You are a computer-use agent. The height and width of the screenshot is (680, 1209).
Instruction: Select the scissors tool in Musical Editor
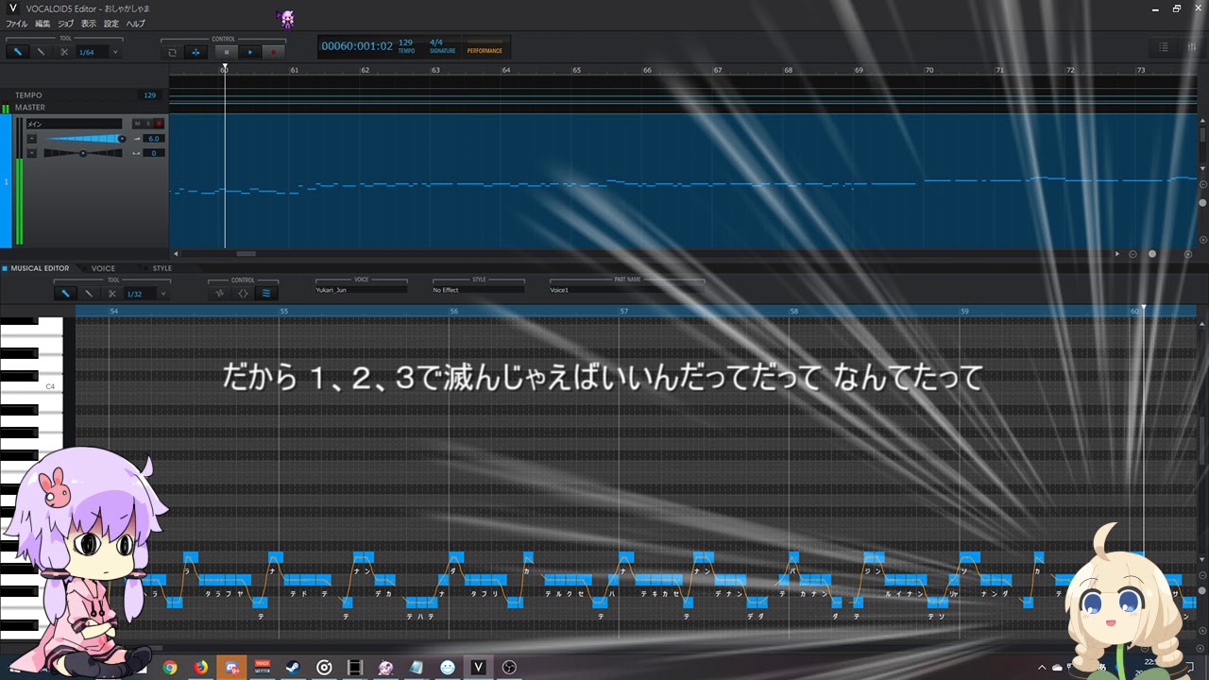click(x=112, y=294)
